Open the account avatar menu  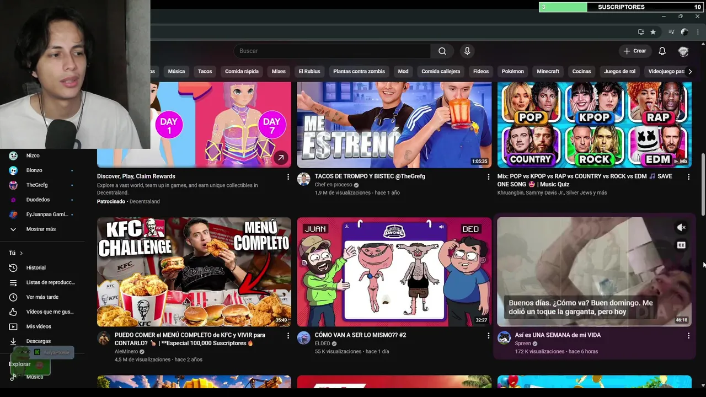(x=683, y=51)
